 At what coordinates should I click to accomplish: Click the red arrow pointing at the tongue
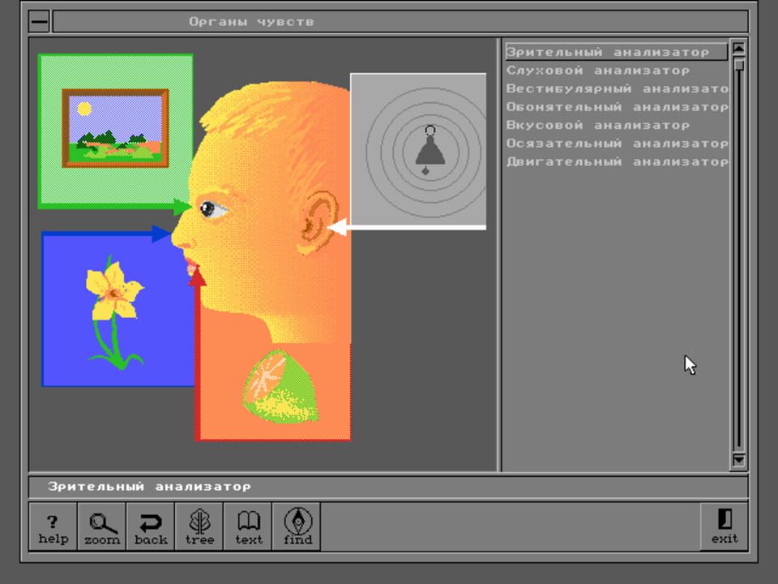[197, 280]
